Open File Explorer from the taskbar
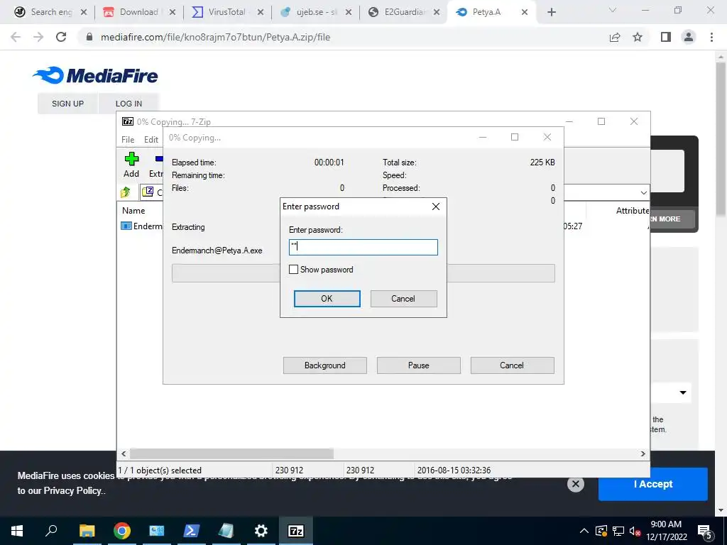The image size is (727, 545). tap(87, 531)
